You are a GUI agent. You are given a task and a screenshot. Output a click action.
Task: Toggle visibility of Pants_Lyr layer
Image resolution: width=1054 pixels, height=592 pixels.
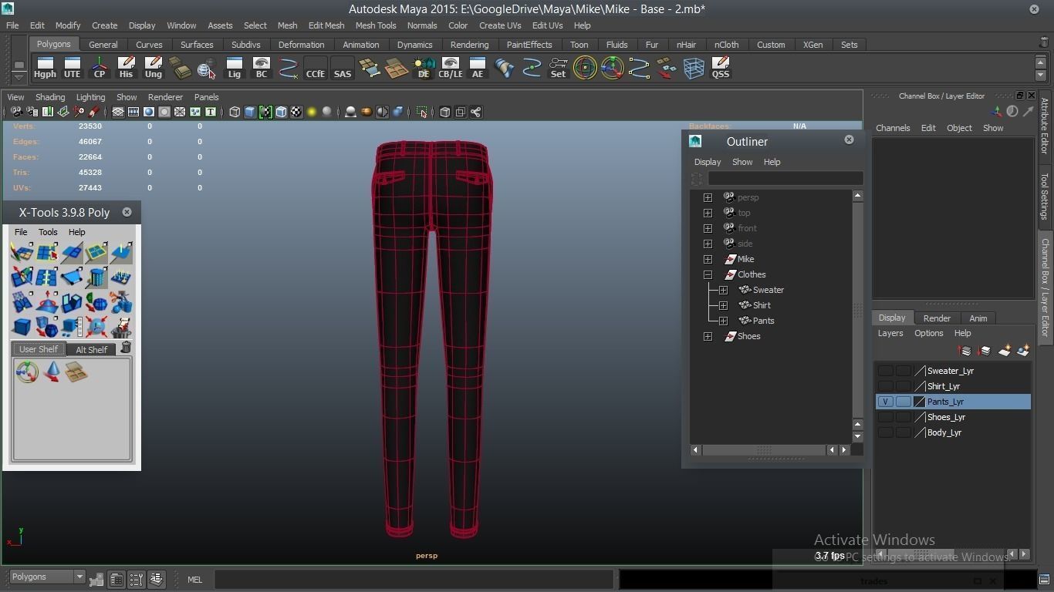tap(885, 402)
